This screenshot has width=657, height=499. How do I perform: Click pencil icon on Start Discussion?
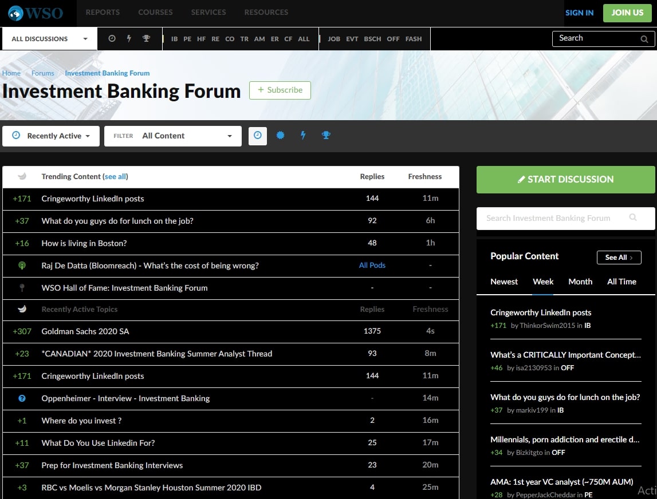click(x=521, y=179)
